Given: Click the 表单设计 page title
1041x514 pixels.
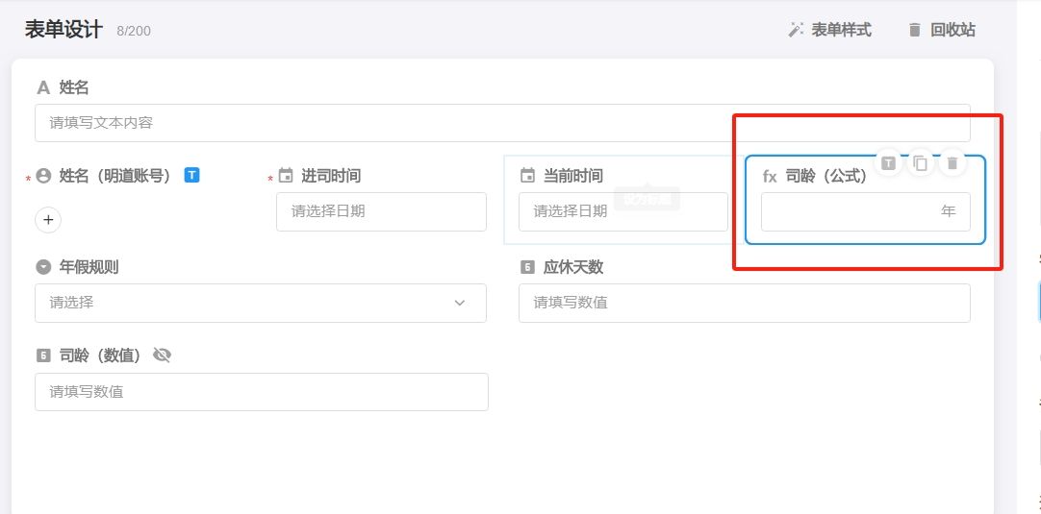Looking at the screenshot, I should [x=63, y=30].
